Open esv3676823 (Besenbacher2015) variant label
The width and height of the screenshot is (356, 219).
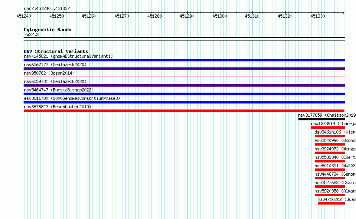pyautogui.click(x=58, y=107)
